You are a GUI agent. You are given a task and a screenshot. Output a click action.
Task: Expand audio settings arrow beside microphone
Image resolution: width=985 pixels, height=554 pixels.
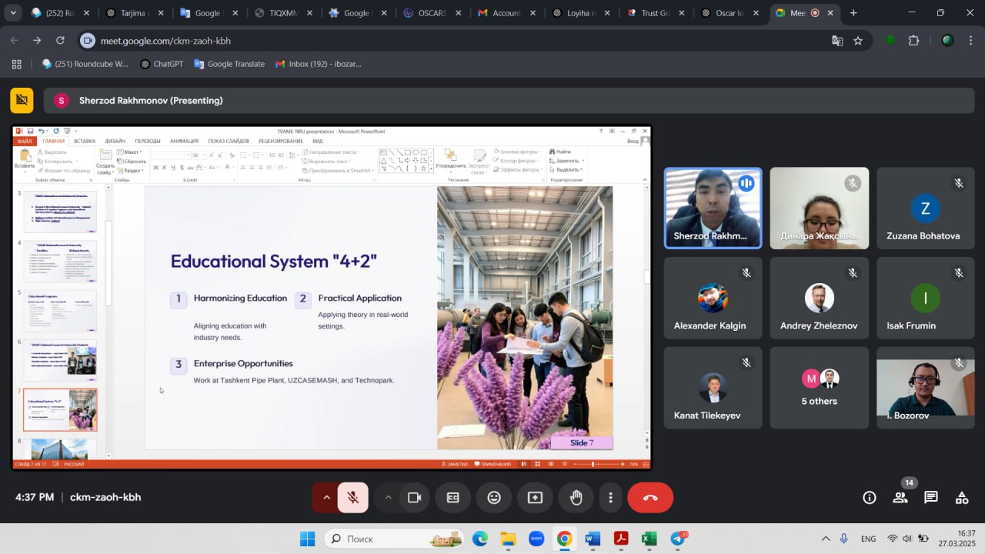[326, 498]
